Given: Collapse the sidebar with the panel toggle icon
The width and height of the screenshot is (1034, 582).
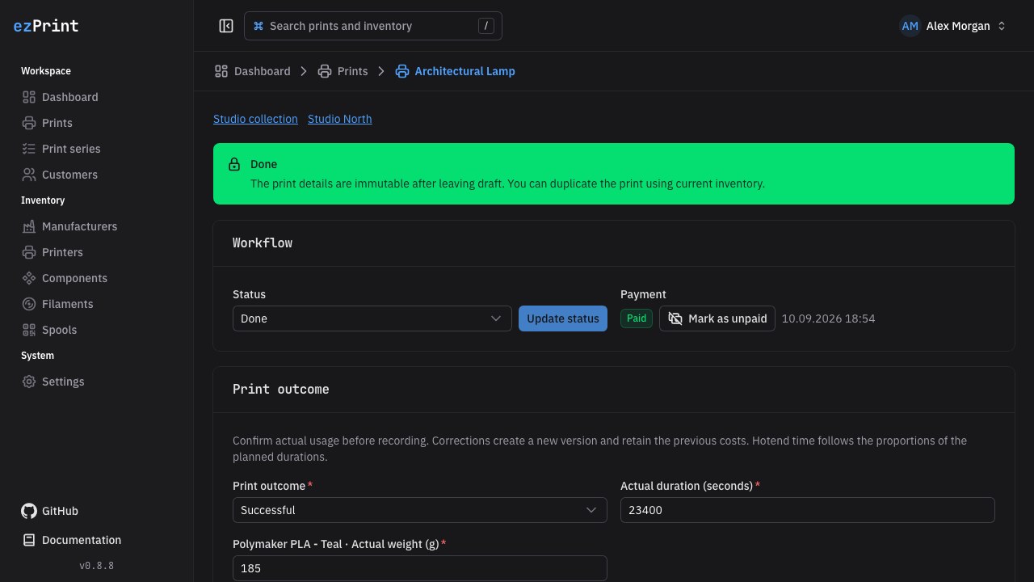Looking at the screenshot, I should (x=226, y=26).
